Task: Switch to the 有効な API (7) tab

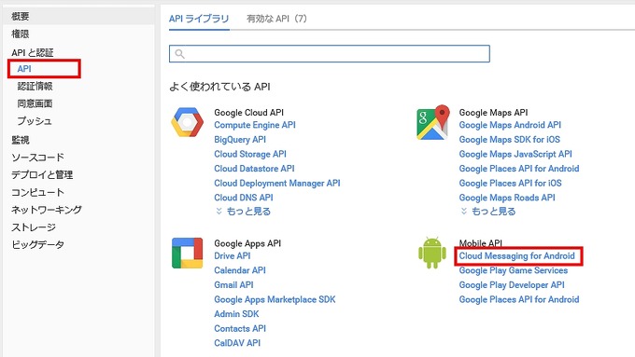Action: (x=276, y=19)
